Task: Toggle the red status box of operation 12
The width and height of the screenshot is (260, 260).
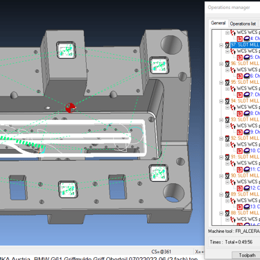Action: [x=240, y=188]
